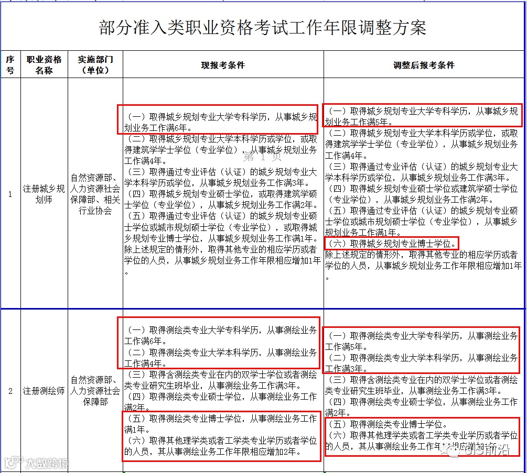Viewport: 527px width, 473px height.
Task: Click current item （二）测绘类本科 工作满4年
Action: coord(221,358)
